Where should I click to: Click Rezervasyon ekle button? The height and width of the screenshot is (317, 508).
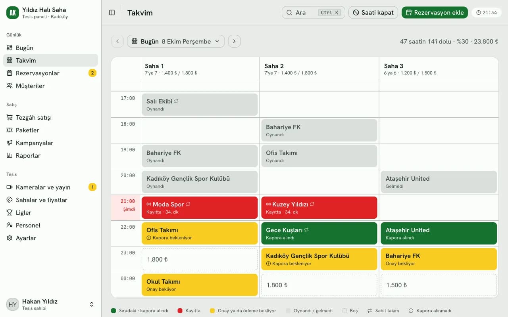pyautogui.click(x=435, y=13)
